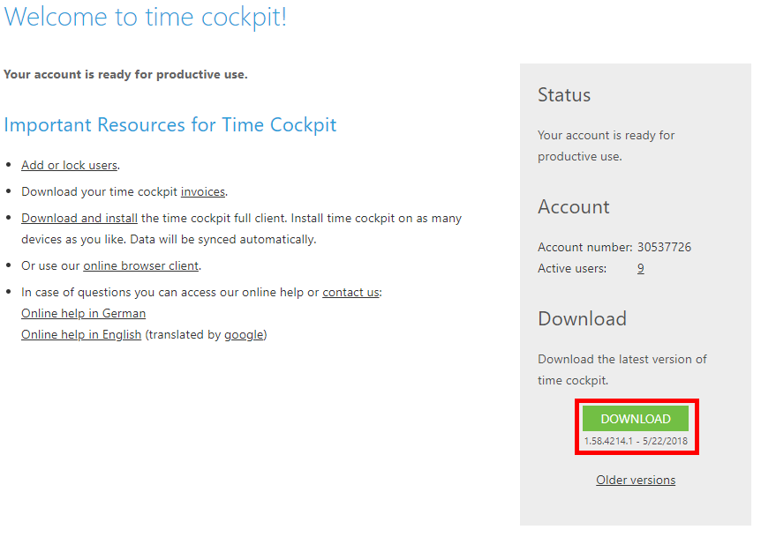This screenshot has height=537, width=761.
Task: Select version text '1.58.4214.1 - 5/22/2018'
Action: point(636,441)
